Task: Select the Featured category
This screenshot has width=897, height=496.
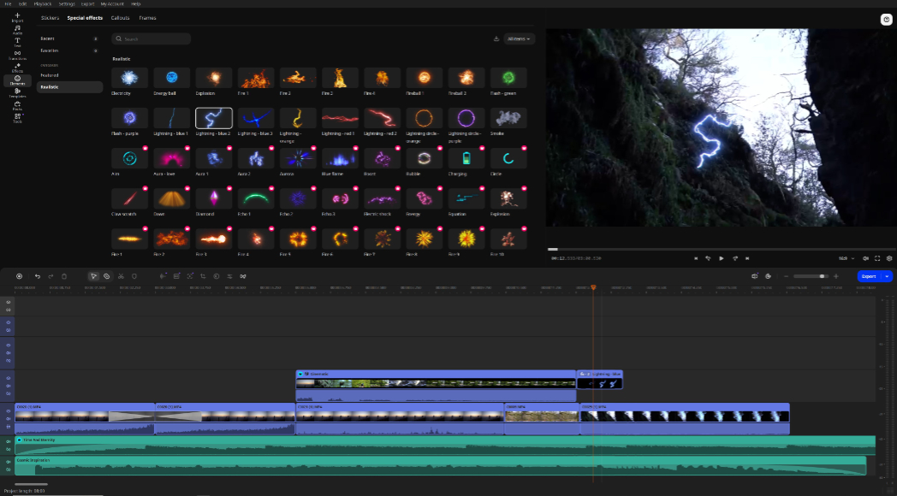Action: pos(50,75)
